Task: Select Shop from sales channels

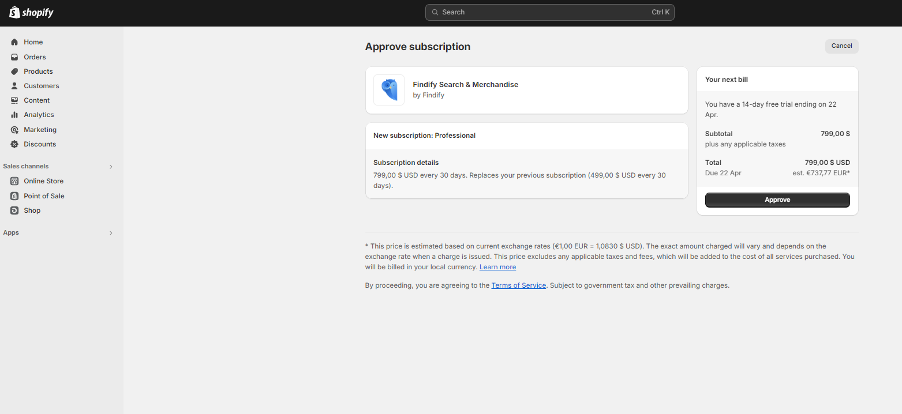Action: click(x=32, y=210)
